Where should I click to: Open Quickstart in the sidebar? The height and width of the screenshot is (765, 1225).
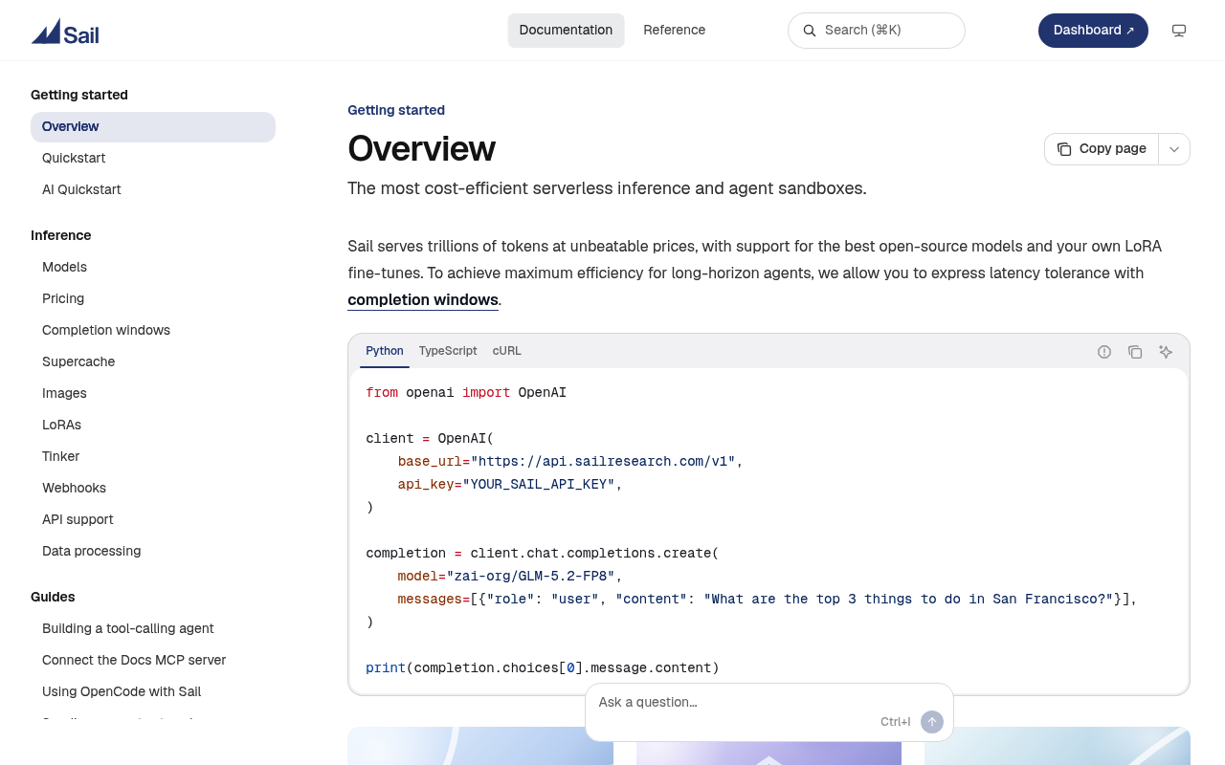[153, 159]
